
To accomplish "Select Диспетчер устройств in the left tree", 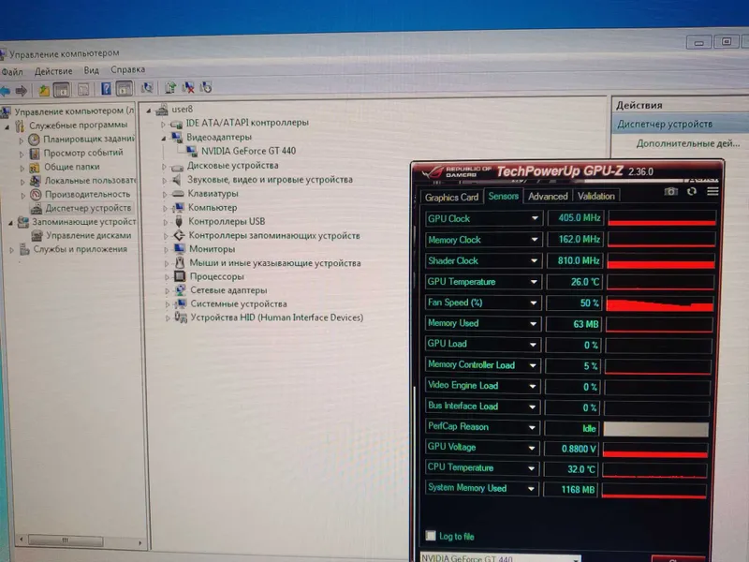I will point(88,208).
